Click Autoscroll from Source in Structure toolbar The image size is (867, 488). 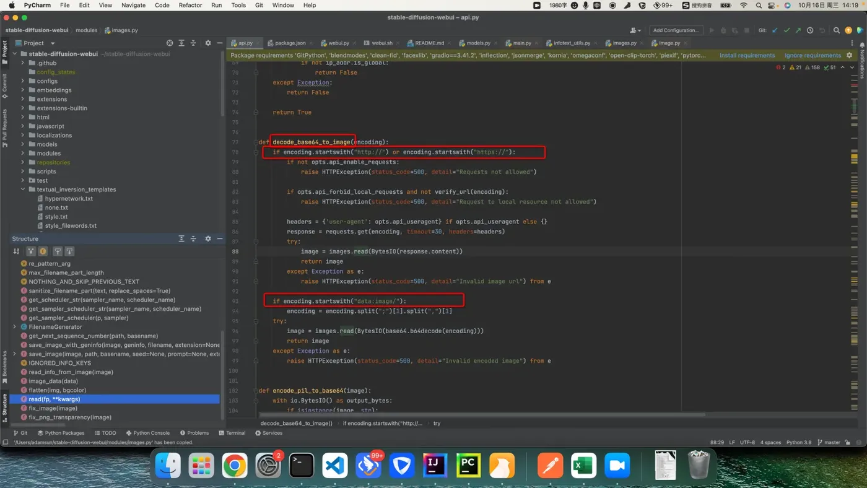coord(69,251)
